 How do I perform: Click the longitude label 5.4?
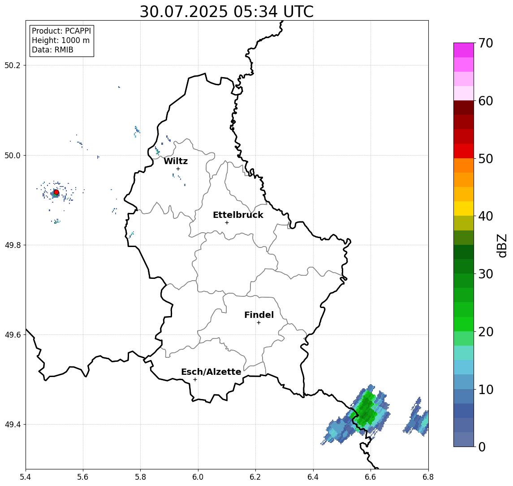[26, 477]
